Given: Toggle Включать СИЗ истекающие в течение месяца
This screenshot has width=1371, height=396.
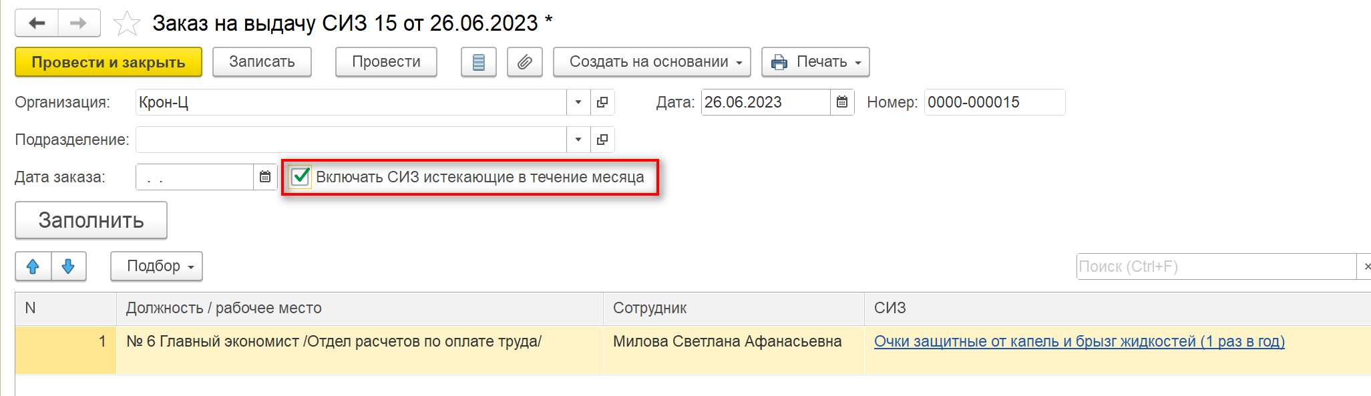Looking at the screenshot, I should click(301, 177).
